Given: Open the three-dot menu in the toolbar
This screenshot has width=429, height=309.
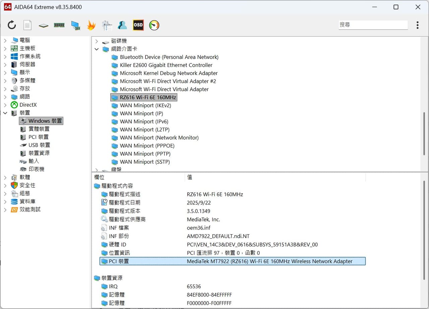Looking at the screenshot, I should coord(418,25).
